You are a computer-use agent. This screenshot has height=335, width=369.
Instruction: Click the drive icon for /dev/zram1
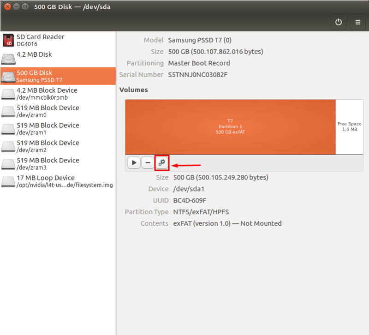[8, 129]
